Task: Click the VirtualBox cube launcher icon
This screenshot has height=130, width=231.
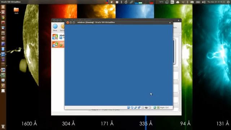Action: [x=3, y=54]
